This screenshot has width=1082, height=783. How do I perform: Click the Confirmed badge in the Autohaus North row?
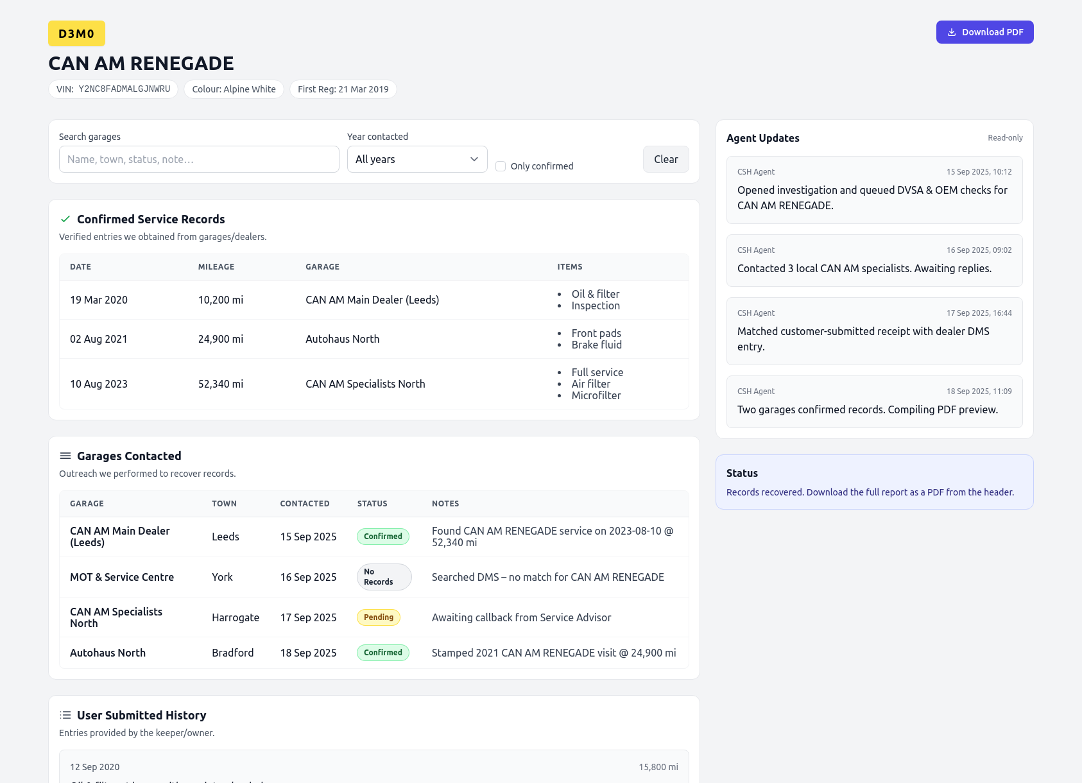coord(382,652)
